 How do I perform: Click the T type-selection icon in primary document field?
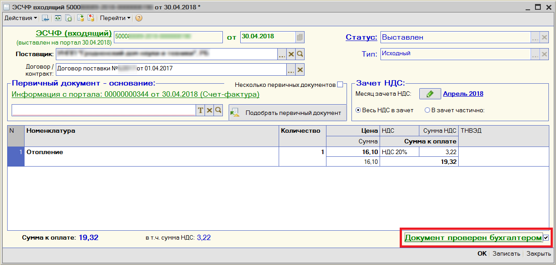[201, 110]
